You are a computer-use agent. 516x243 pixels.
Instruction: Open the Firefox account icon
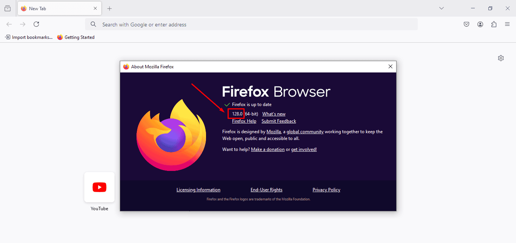tap(480, 24)
